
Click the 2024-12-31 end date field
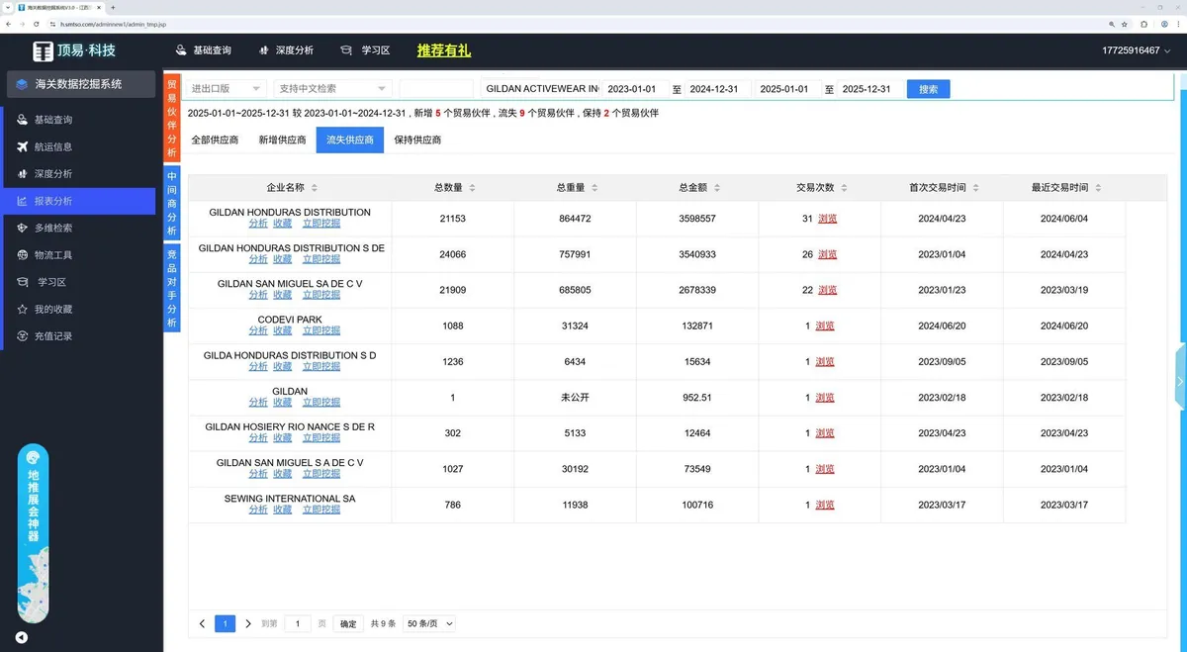tap(718, 89)
